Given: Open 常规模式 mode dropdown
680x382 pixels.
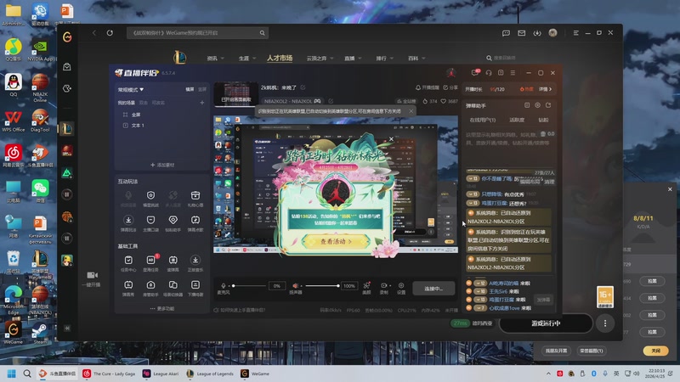Looking at the screenshot, I should [x=131, y=90].
